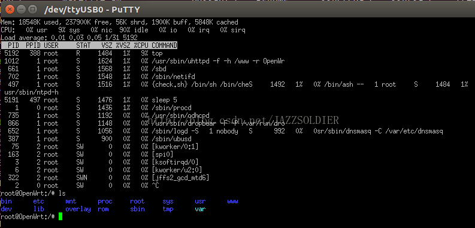Click the 'Mem: 18548K used' line
This screenshot has width=475, height=228.
(x=119, y=22)
